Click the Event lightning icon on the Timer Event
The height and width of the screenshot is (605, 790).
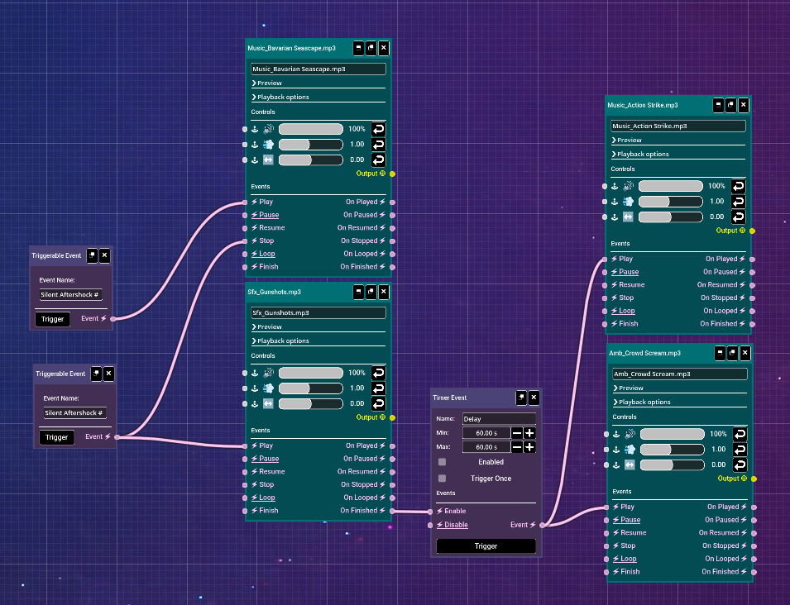pyautogui.click(x=533, y=525)
